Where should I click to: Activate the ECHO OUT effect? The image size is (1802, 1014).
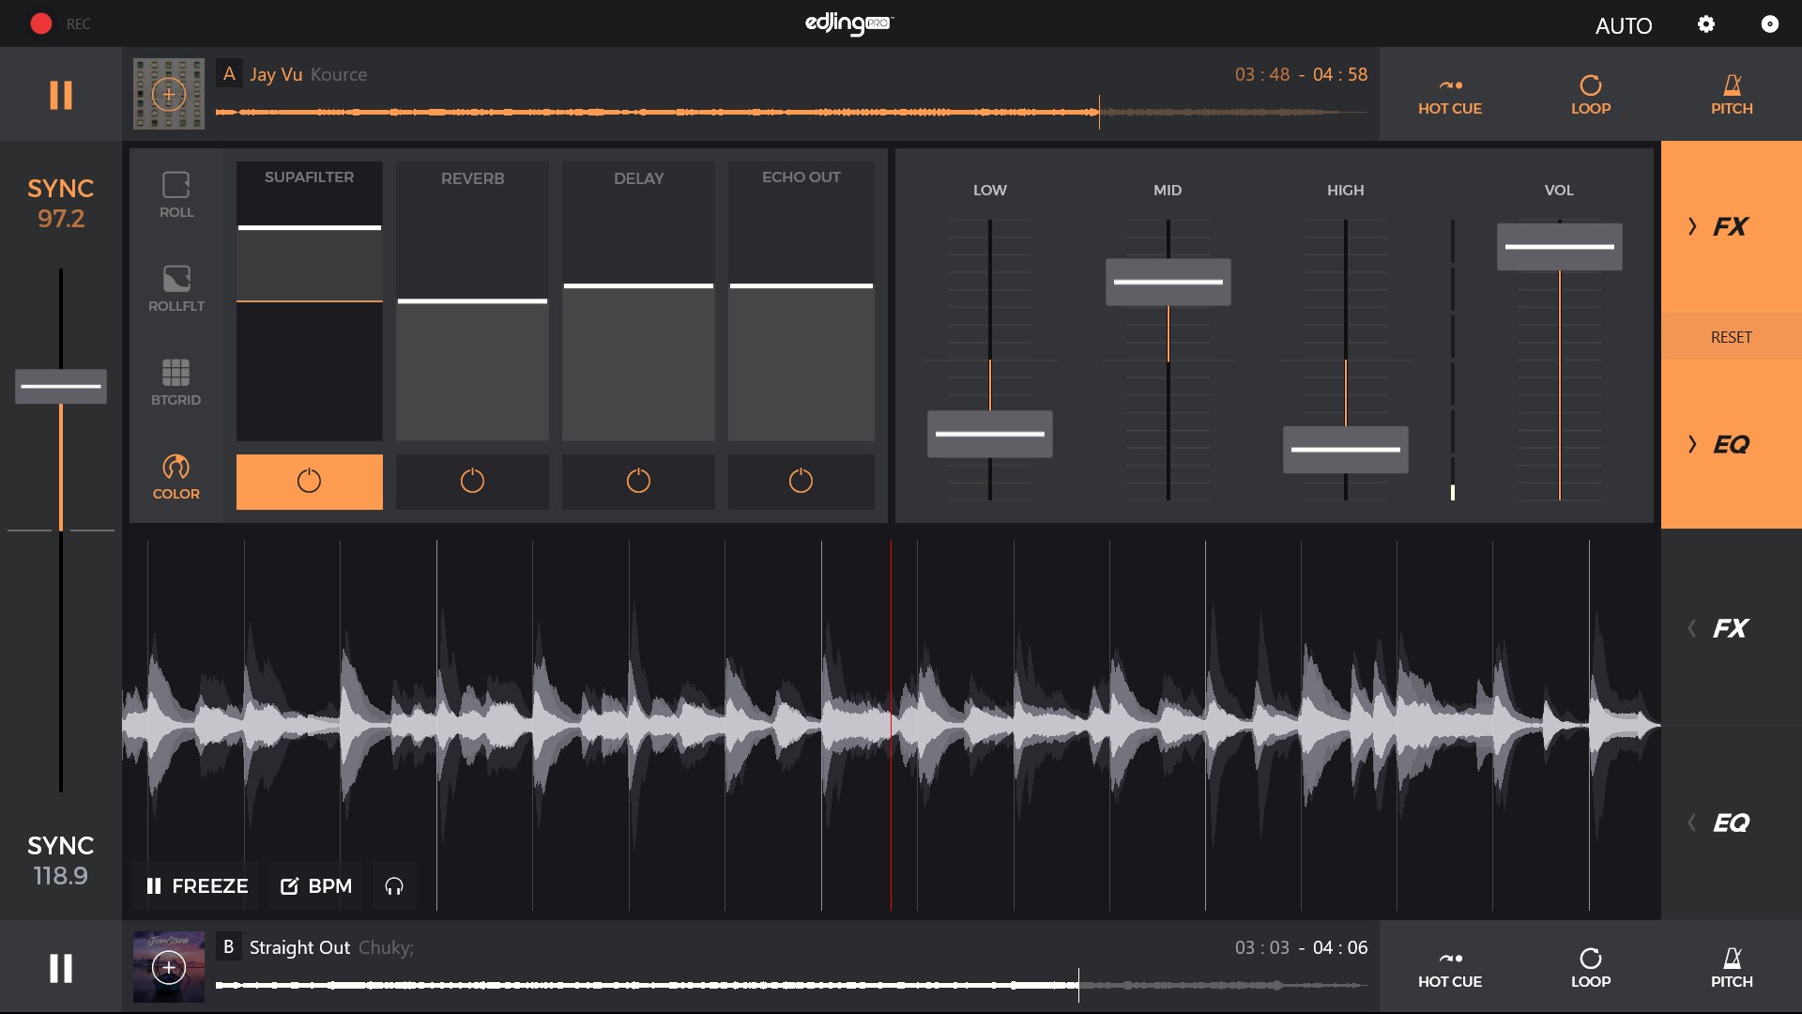802,482
